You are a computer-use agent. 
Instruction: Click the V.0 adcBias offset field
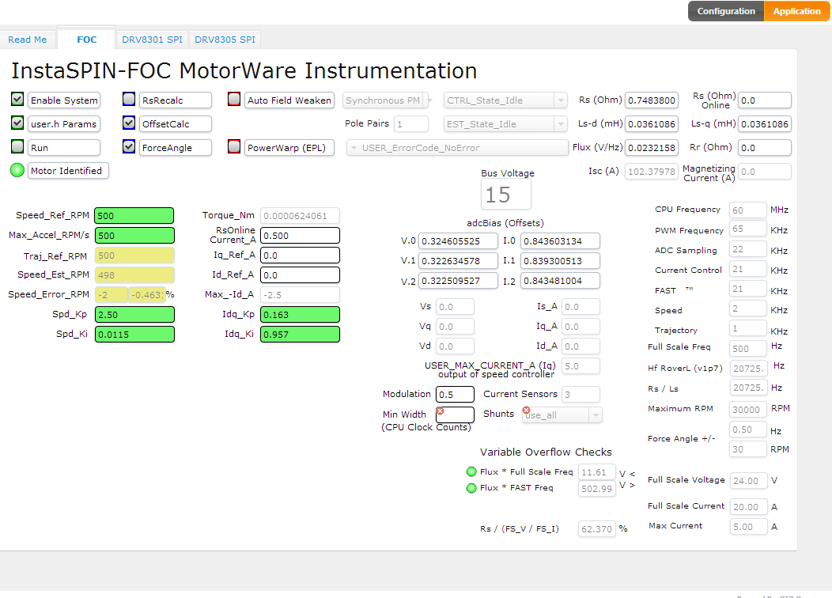click(459, 241)
